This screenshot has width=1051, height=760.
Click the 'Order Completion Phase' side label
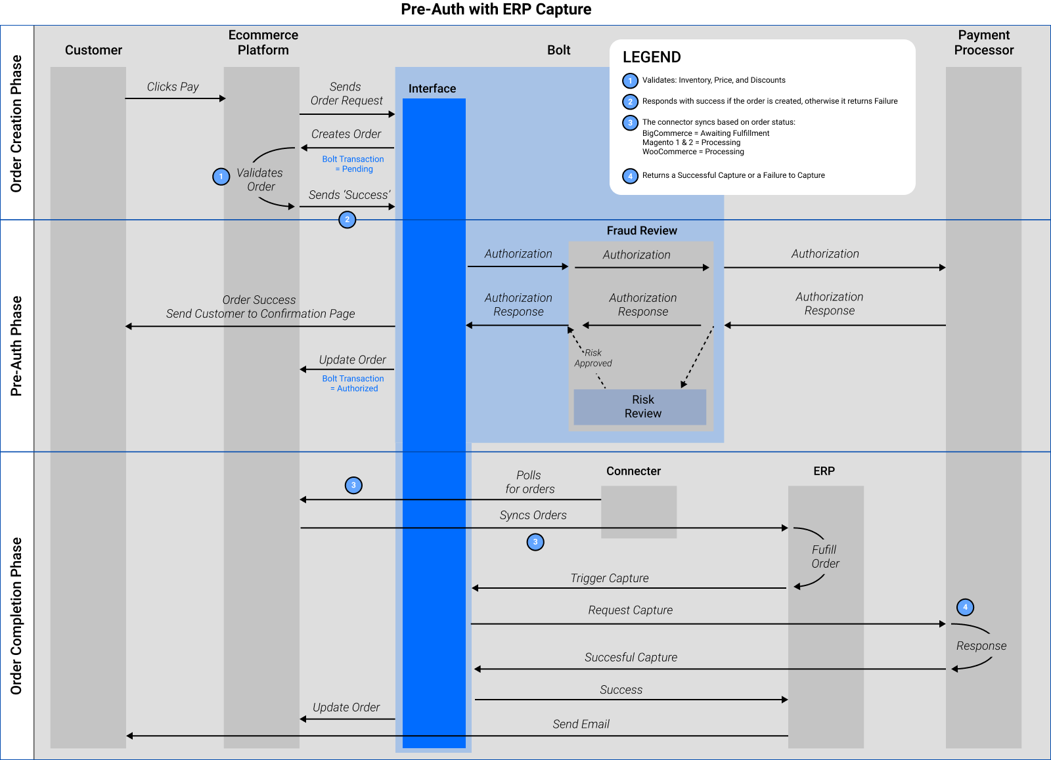click(16, 616)
